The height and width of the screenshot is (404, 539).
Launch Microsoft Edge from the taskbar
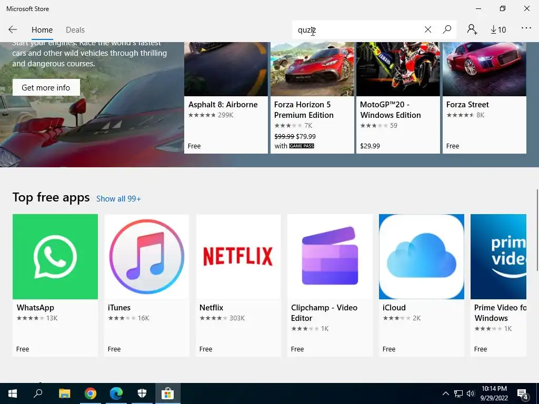pyautogui.click(x=116, y=393)
